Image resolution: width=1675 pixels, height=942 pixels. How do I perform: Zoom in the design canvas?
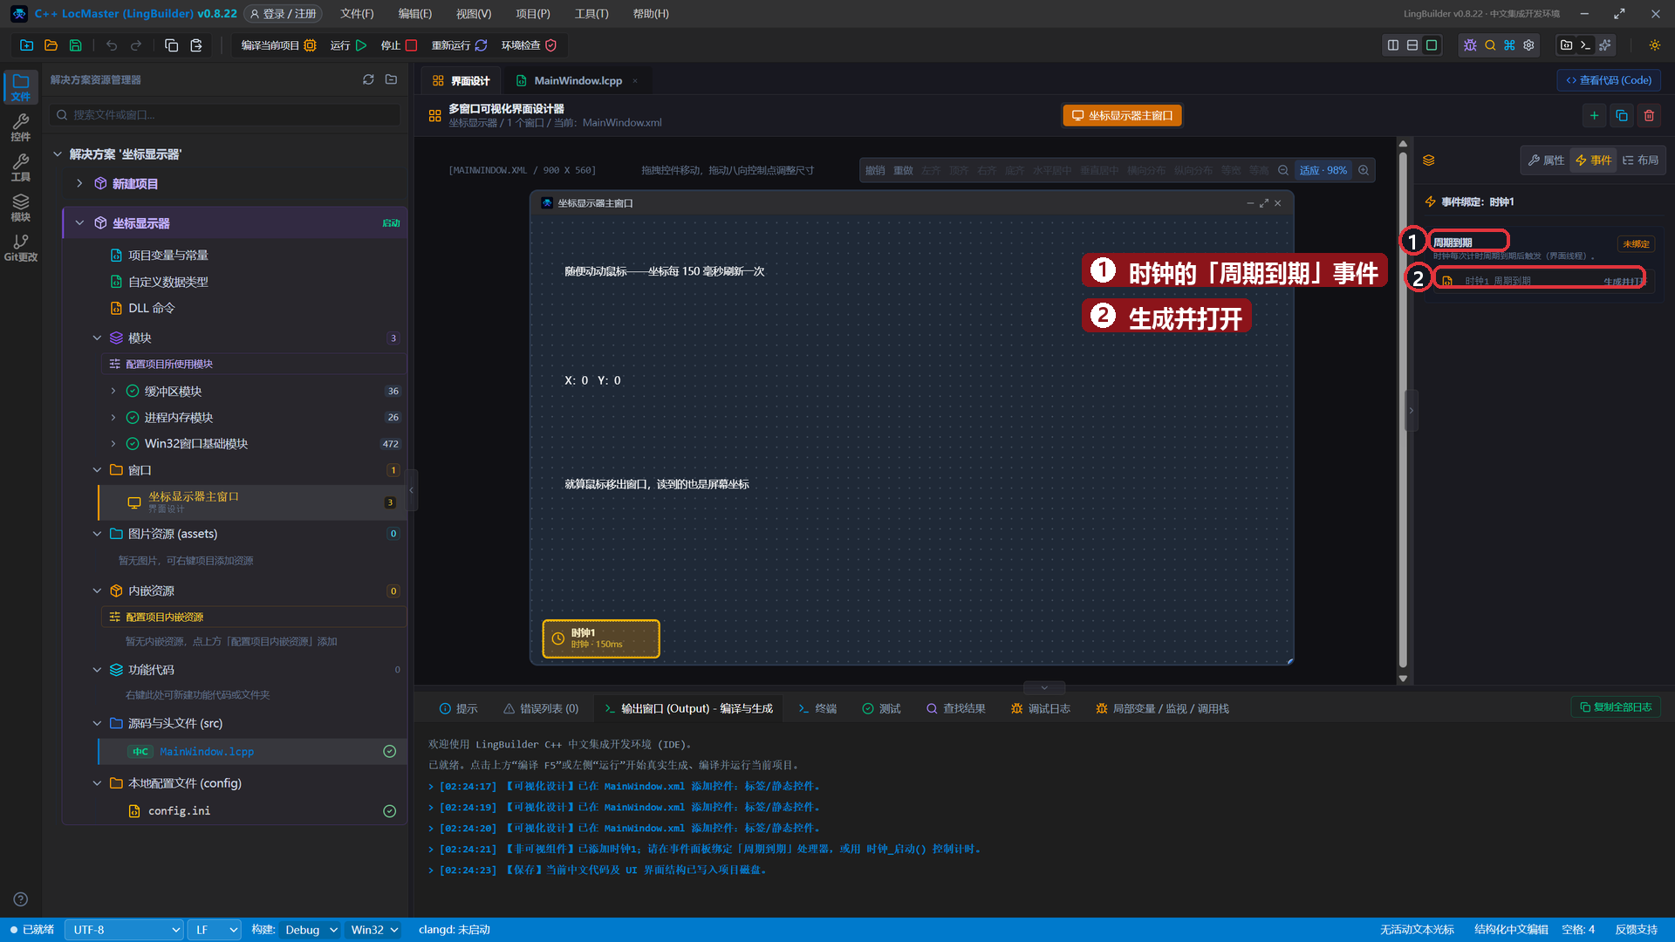tap(1364, 170)
